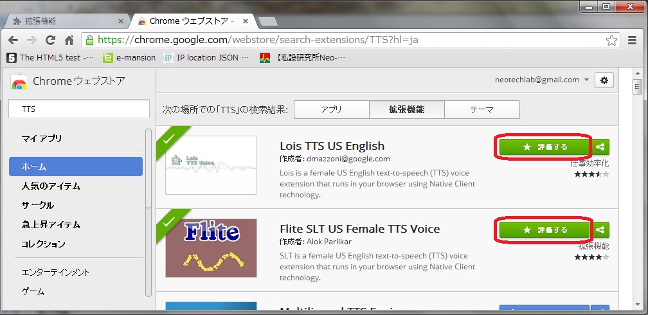Image resolution: width=648 pixels, height=315 pixels.
Task: Open the browser home page icon
Action: (69, 40)
